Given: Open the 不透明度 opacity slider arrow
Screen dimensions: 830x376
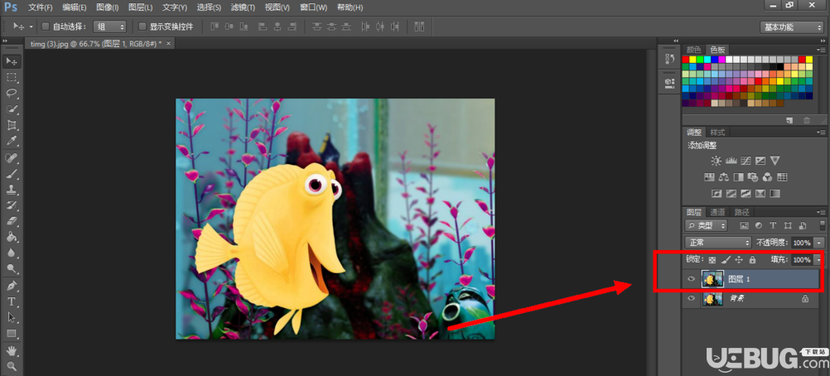Looking at the screenshot, I should (818, 243).
